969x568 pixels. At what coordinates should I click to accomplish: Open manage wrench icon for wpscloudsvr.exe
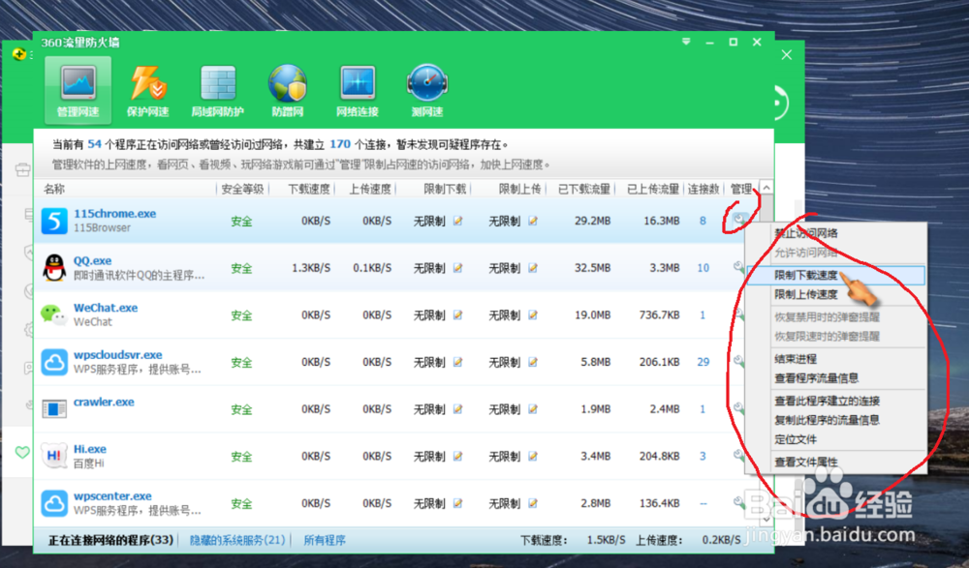click(738, 361)
